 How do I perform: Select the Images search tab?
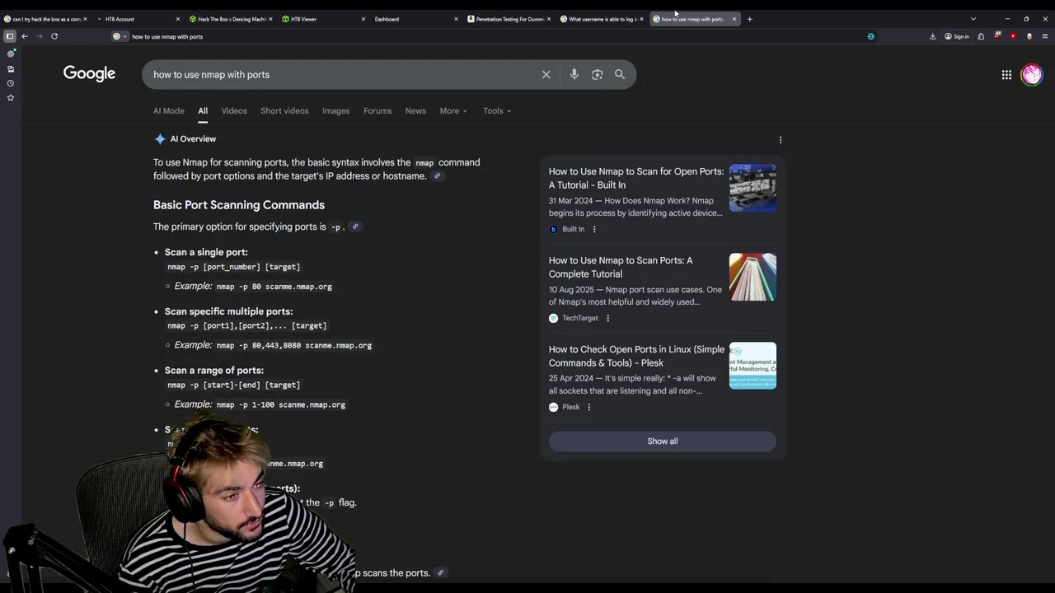pos(335,110)
